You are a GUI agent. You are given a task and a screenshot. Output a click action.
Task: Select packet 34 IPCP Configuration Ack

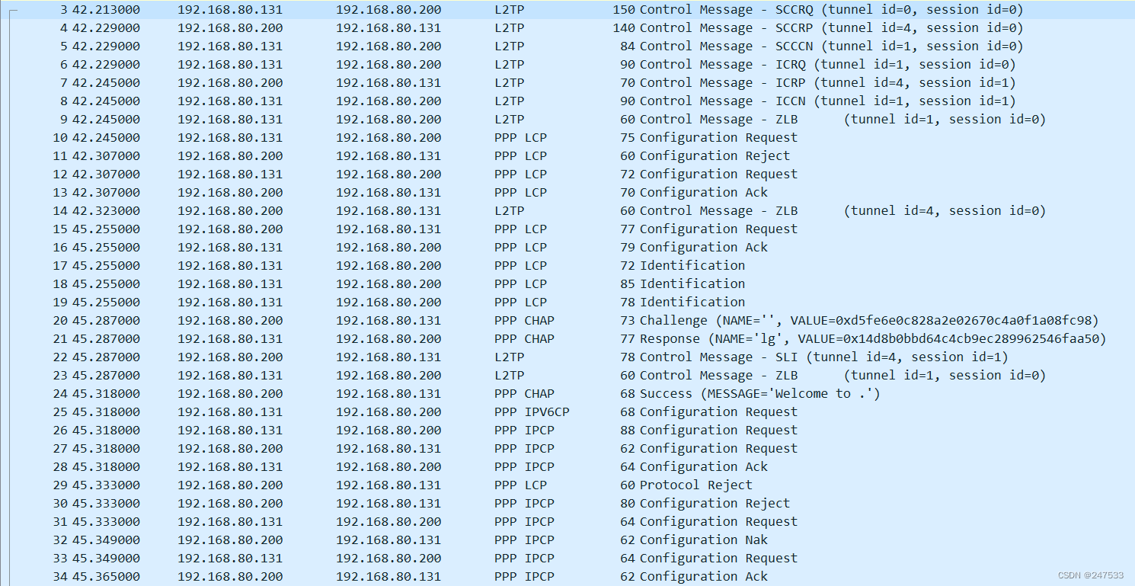(567, 577)
